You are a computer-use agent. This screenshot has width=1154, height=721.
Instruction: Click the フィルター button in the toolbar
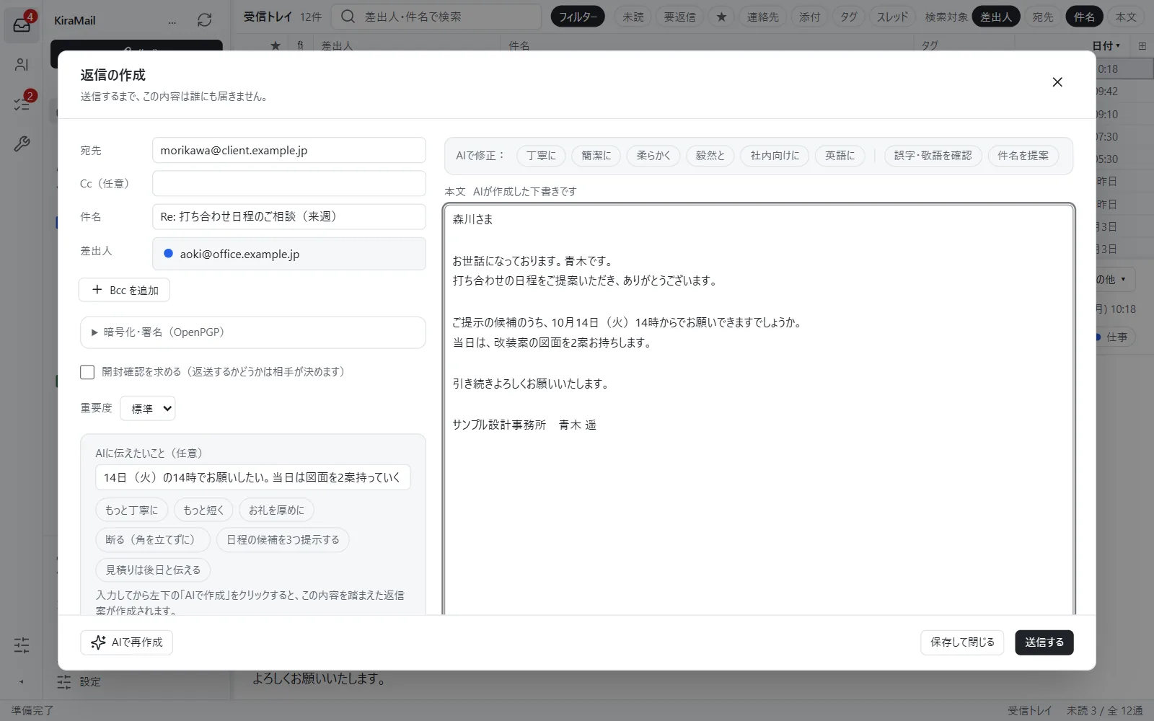click(578, 17)
